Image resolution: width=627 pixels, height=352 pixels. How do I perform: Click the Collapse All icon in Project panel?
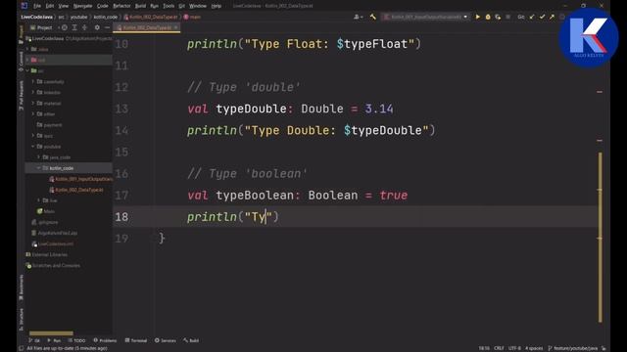[x=84, y=27]
